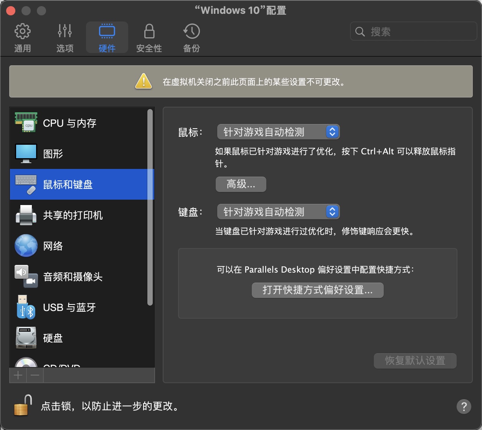Click the 网络 globe icon
This screenshot has width=482, height=430.
click(x=26, y=246)
